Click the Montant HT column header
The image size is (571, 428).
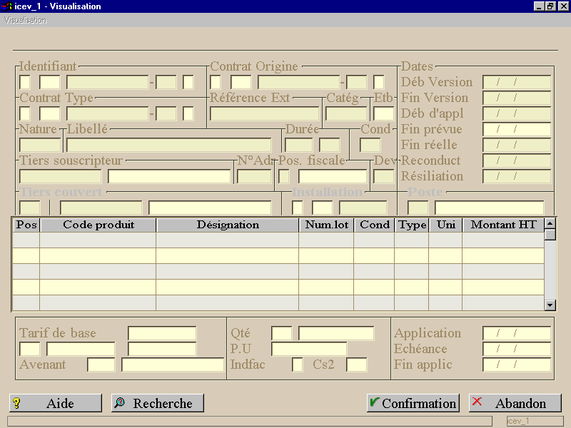pyautogui.click(x=503, y=225)
